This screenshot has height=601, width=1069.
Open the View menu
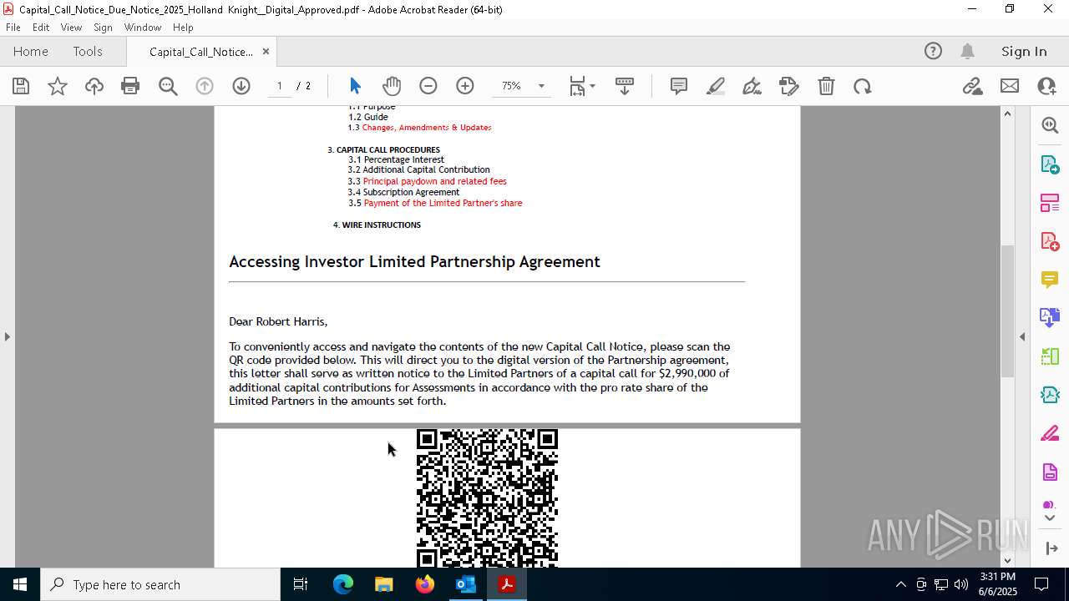tap(71, 28)
